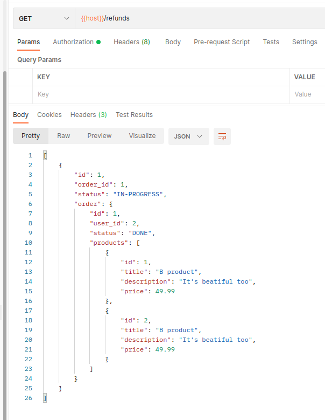Open the Authorization tab
This screenshot has height=420, width=325.
point(76,42)
